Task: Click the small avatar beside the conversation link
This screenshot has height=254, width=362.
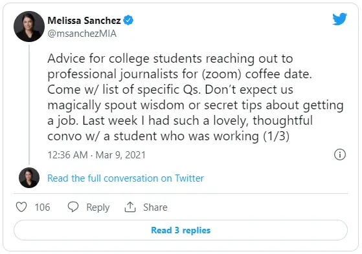Action: tap(29, 178)
